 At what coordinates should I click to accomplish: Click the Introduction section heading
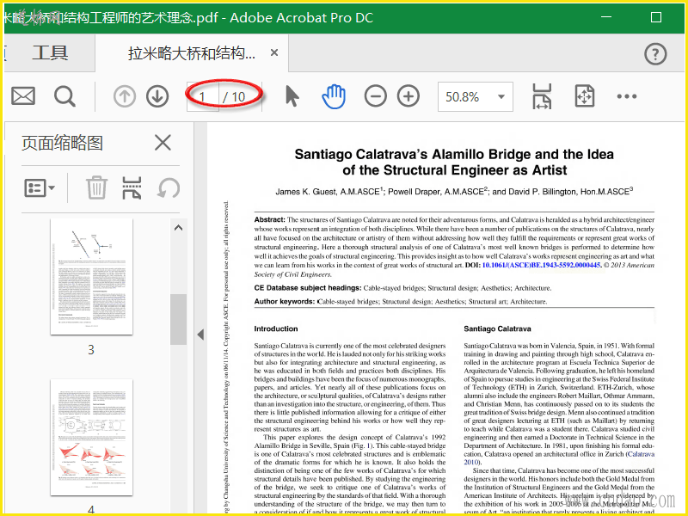click(275, 329)
